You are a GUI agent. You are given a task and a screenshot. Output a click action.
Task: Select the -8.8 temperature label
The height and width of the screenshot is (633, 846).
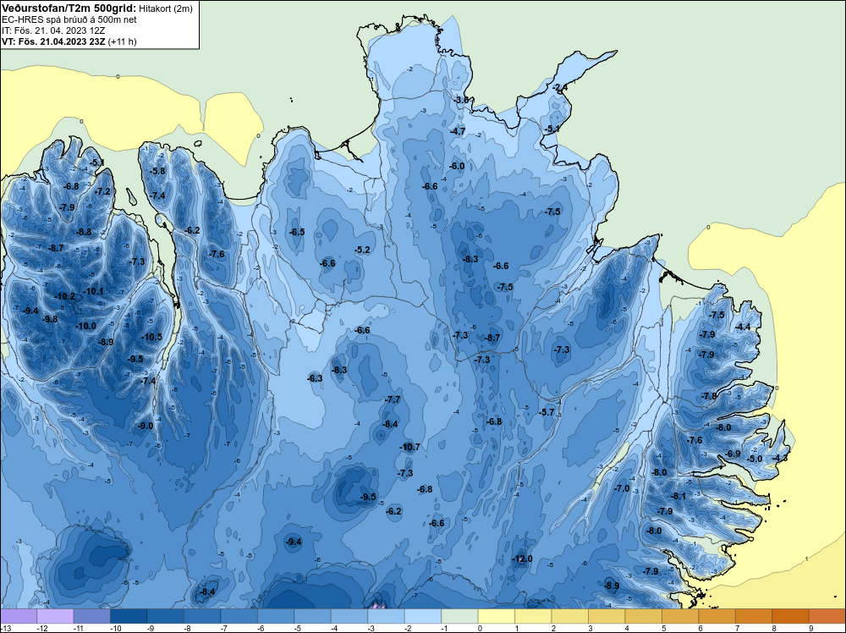[84, 232]
